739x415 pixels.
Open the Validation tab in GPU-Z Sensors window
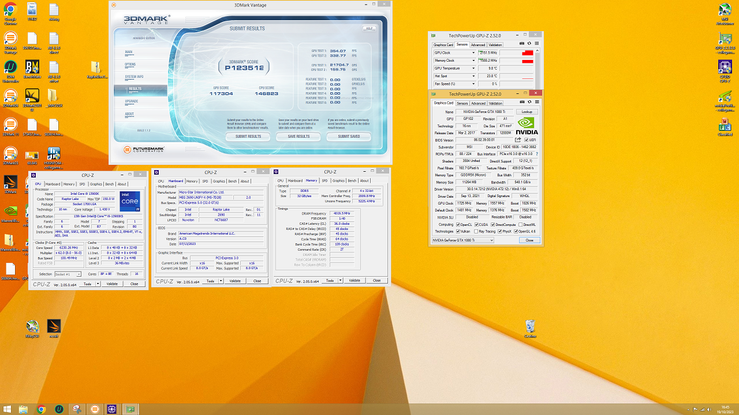click(495, 44)
